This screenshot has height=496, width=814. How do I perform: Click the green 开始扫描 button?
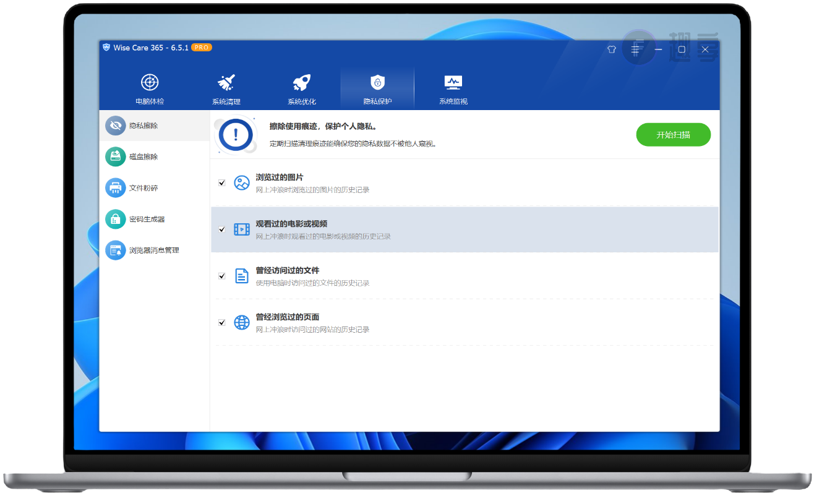[x=673, y=135]
